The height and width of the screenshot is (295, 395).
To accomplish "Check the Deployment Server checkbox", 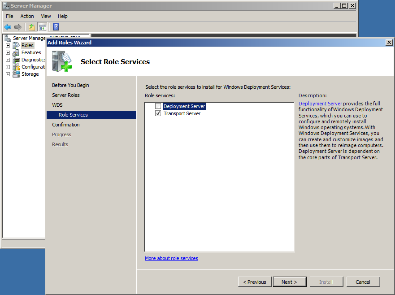I will (158, 106).
